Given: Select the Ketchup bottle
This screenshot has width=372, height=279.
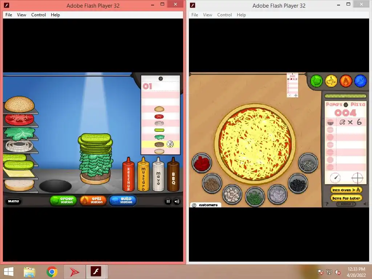Looking at the screenshot, I should point(128,174).
